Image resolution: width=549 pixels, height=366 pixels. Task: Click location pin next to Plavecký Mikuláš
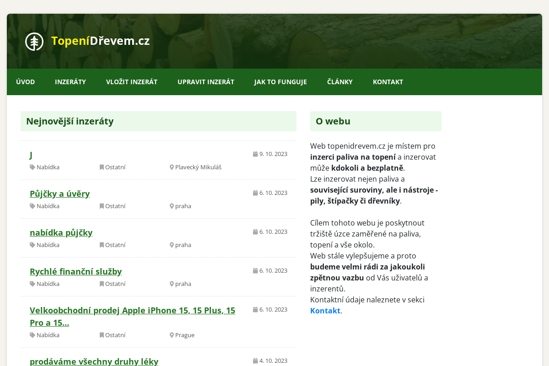(172, 167)
